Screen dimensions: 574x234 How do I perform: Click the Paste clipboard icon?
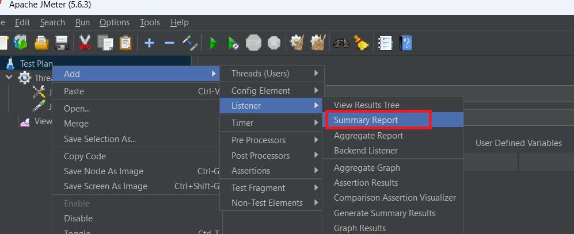point(126,43)
